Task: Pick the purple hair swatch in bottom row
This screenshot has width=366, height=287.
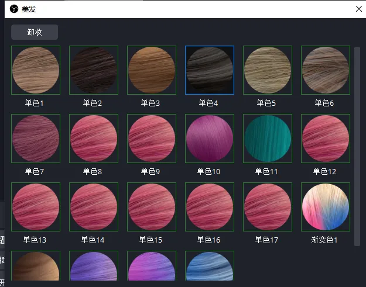Action: coord(94,266)
